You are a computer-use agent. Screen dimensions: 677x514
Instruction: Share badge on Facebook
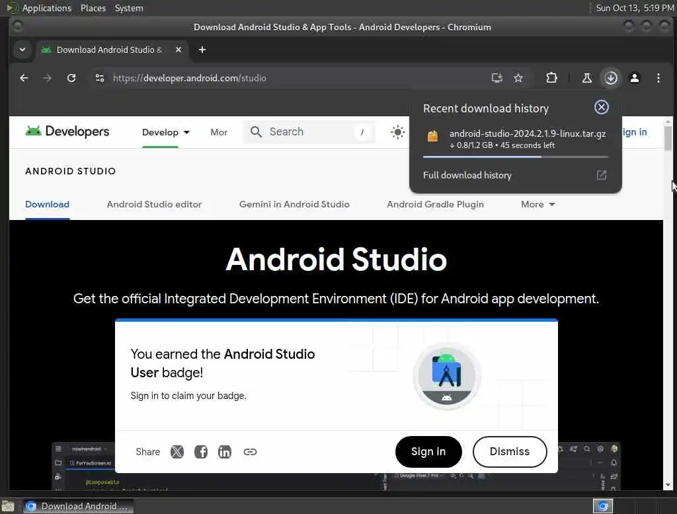tap(201, 452)
